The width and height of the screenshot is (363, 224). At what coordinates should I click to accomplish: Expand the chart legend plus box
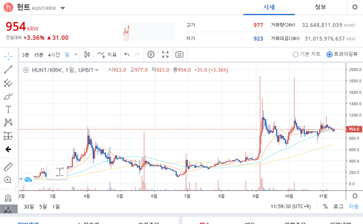(x=26, y=70)
